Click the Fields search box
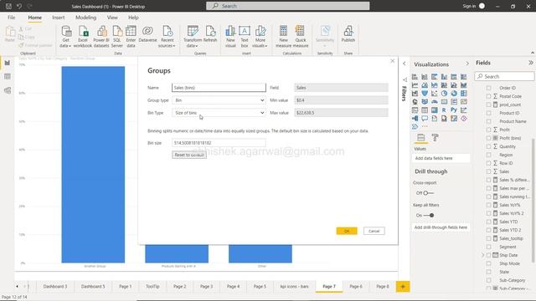The image size is (536, 301). coord(504,76)
